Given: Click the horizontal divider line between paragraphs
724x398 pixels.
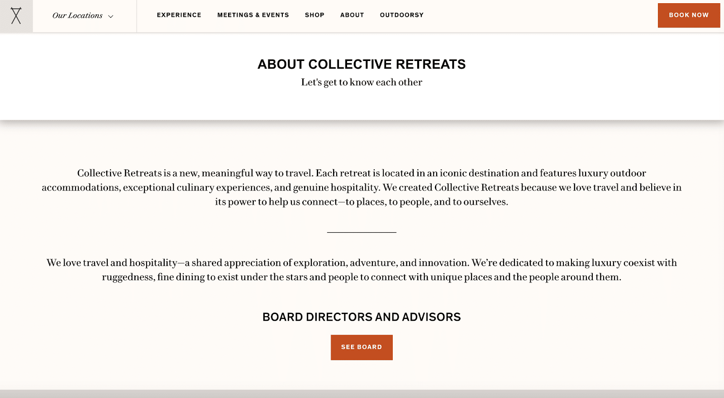Looking at the screenshot, I should click(x=362, y=232).
